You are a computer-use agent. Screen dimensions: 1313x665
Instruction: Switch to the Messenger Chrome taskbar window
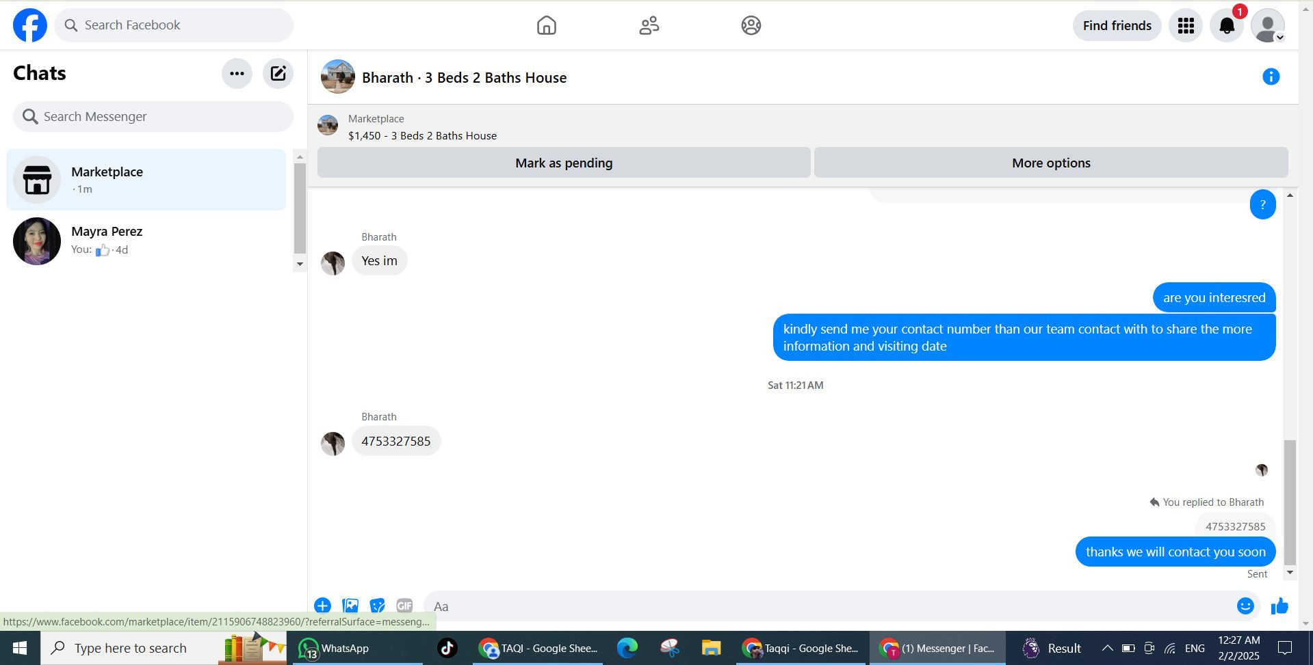tap(937, 648)
